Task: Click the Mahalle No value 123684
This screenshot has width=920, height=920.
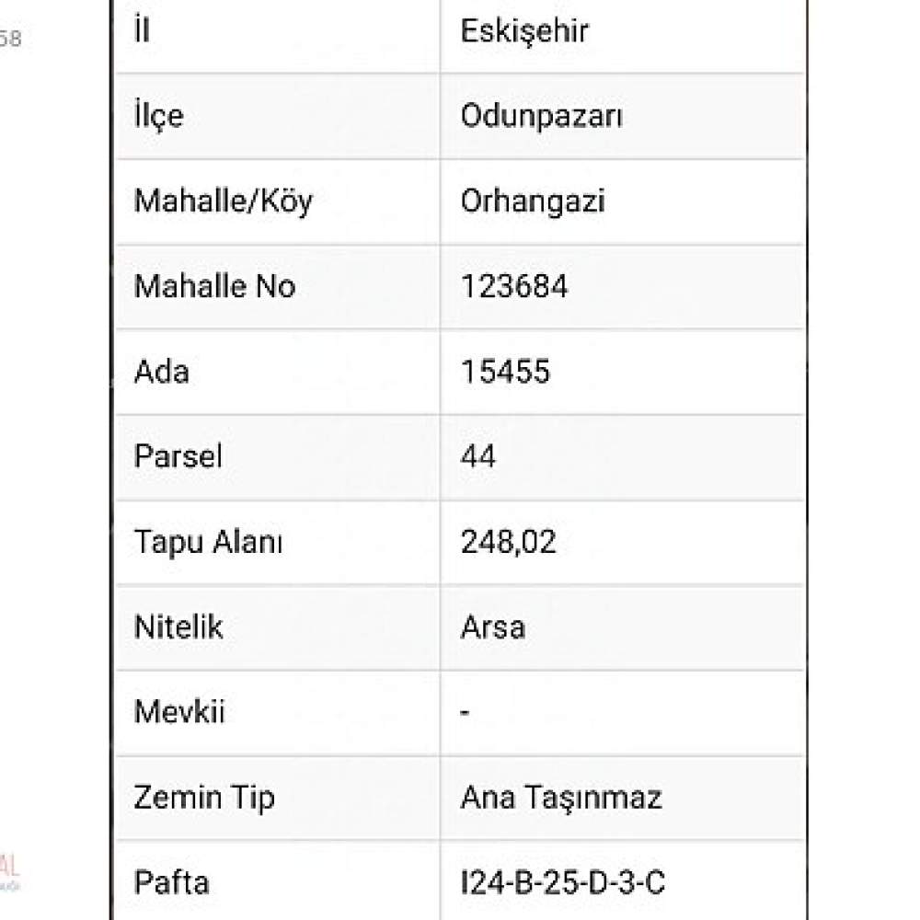Action: (x=514, y=287)
